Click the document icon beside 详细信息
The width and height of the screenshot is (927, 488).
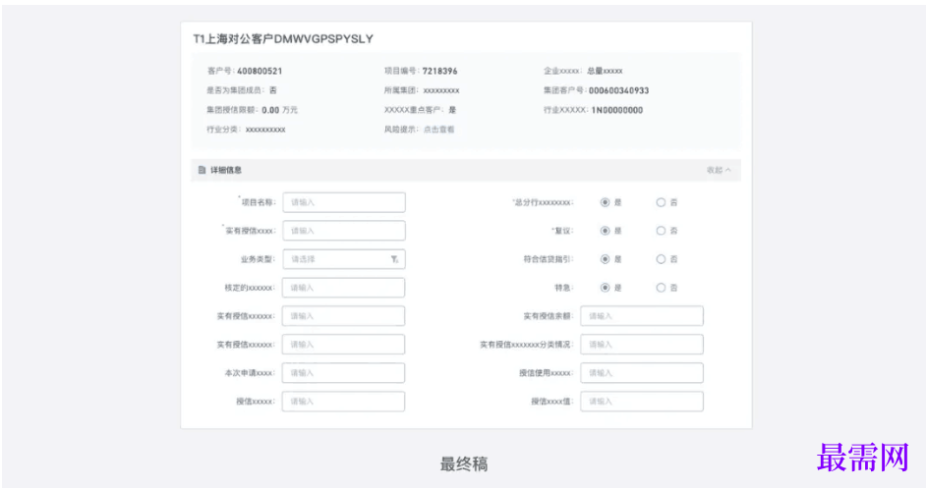pos(202,170)
